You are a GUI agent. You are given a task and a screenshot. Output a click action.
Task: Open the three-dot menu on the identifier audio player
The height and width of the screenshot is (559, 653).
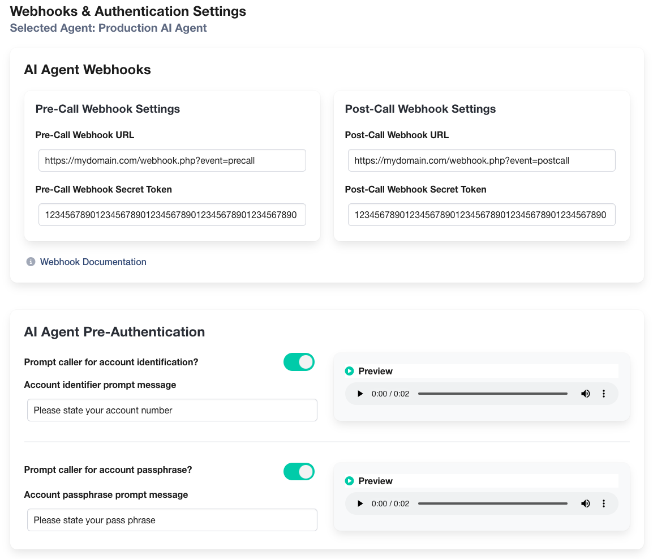click(604, 393)
